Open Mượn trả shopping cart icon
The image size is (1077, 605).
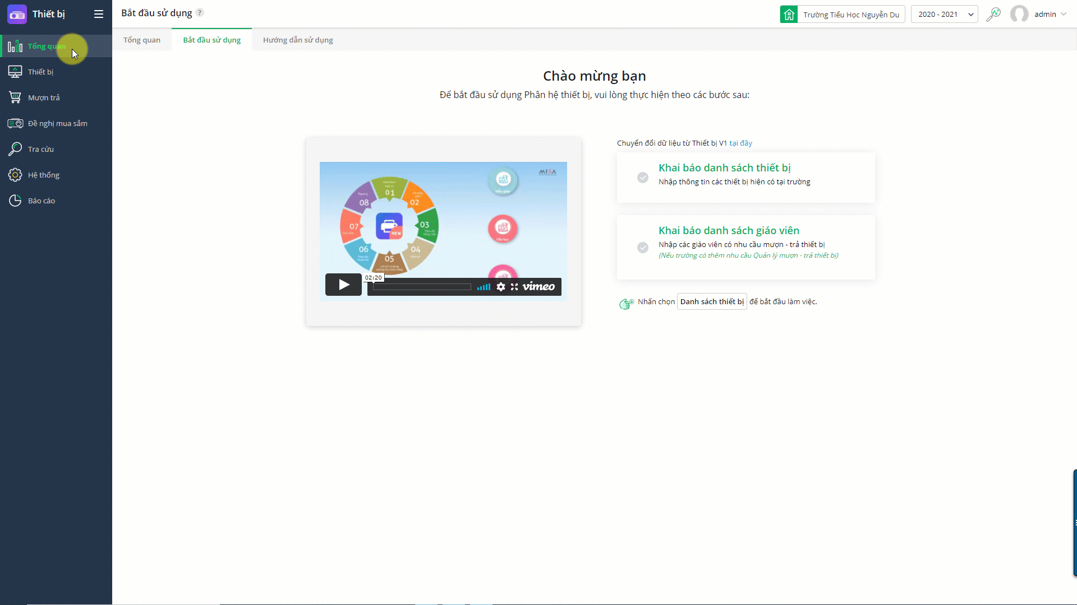[15, 97]
